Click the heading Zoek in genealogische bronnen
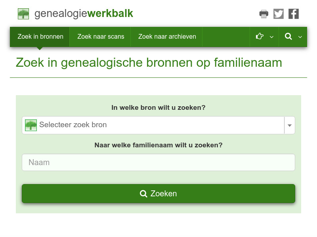The height and width of the screenshot is (237, 317). pyautogui.click(x=149, y=62)
